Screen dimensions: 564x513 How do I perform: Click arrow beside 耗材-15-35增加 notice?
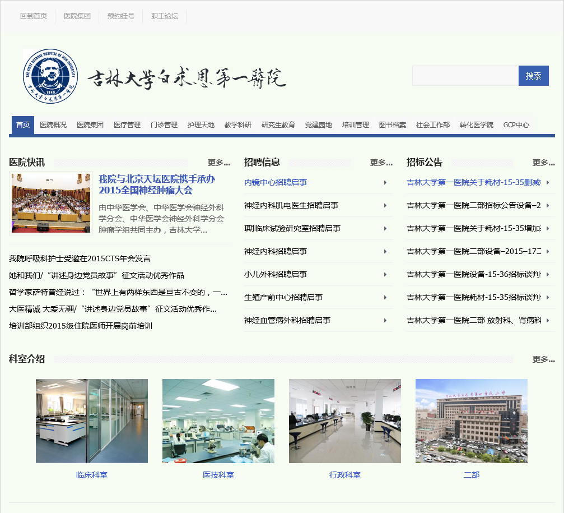pyautogui.click(x=548, y=229)
